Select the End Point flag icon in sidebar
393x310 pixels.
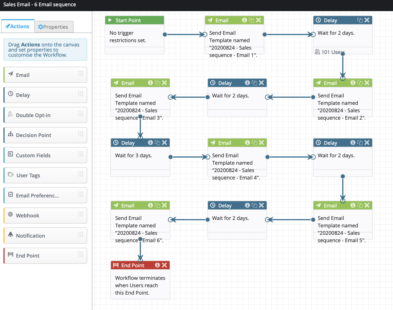point(11,254)
